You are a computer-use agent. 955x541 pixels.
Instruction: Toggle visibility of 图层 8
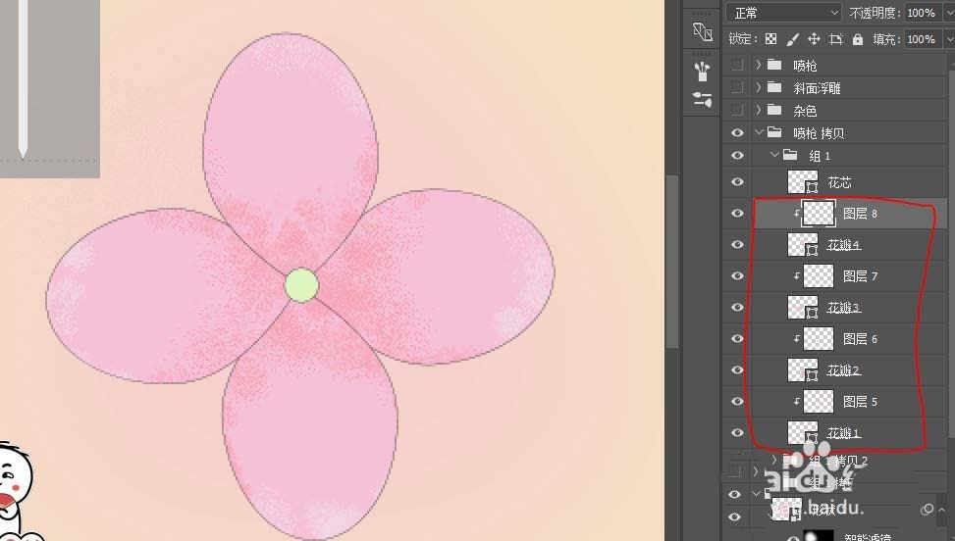click(737, 214)
